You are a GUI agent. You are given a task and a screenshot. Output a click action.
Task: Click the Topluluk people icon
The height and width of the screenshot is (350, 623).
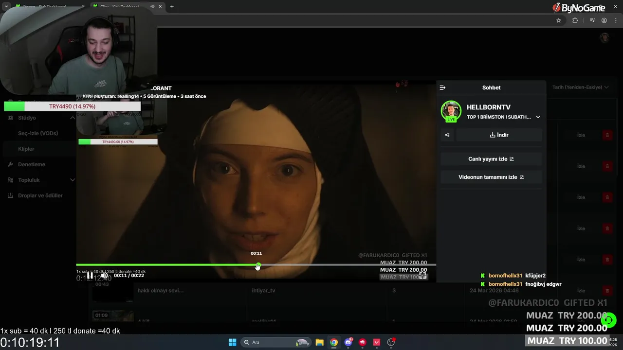click(x=10, y=180)
